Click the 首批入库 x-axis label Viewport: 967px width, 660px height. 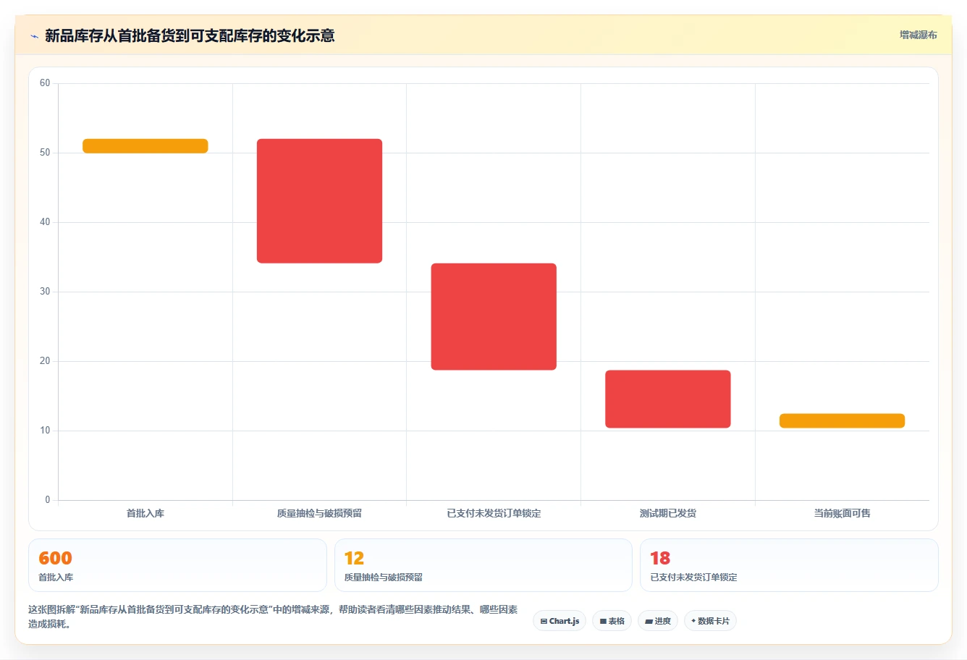click(x=145, y=513)
